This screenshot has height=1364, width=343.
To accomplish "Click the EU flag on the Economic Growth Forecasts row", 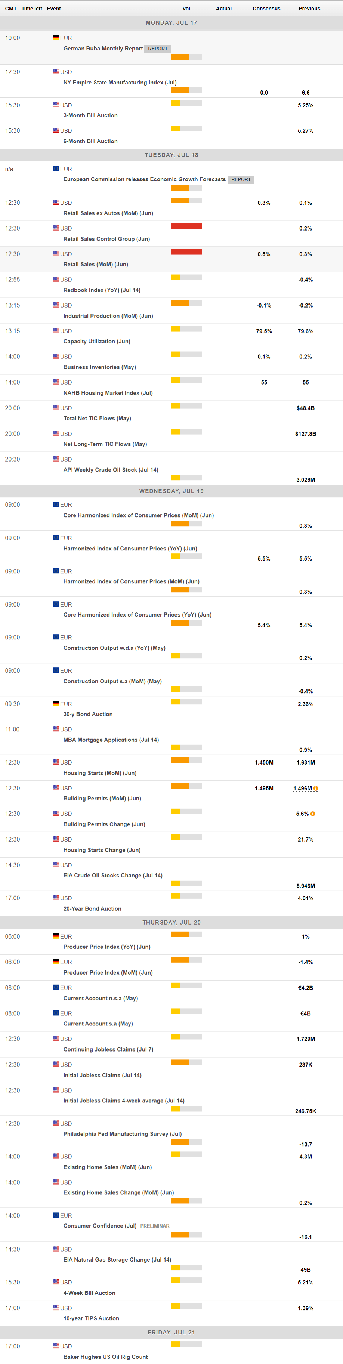I will [x=56, y=169].
